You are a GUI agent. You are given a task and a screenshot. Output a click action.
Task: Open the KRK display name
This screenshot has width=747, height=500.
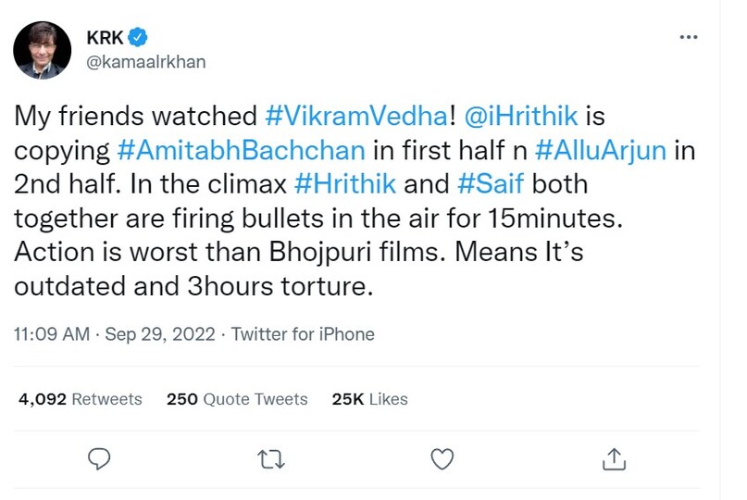105,38
